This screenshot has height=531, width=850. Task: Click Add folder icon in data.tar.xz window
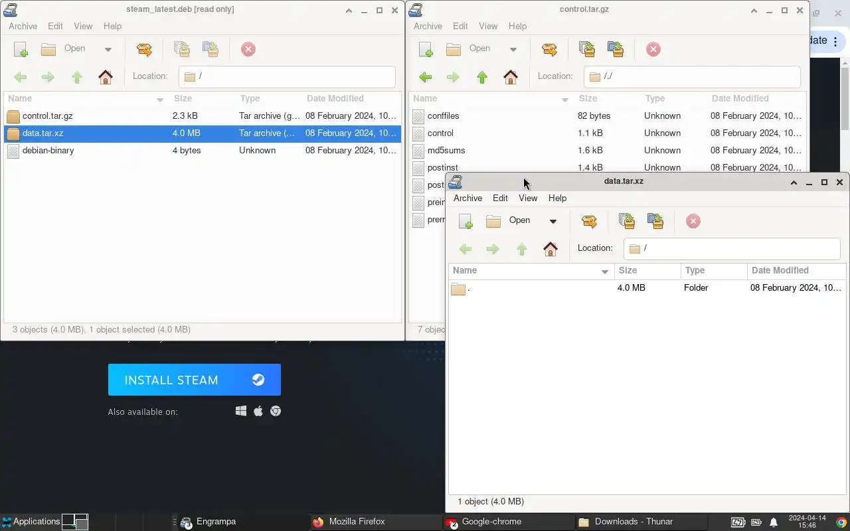(655, 221)
